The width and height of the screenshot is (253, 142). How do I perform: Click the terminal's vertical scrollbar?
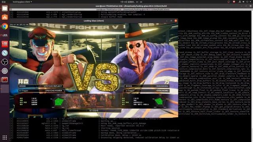click(x=252, y=76)
